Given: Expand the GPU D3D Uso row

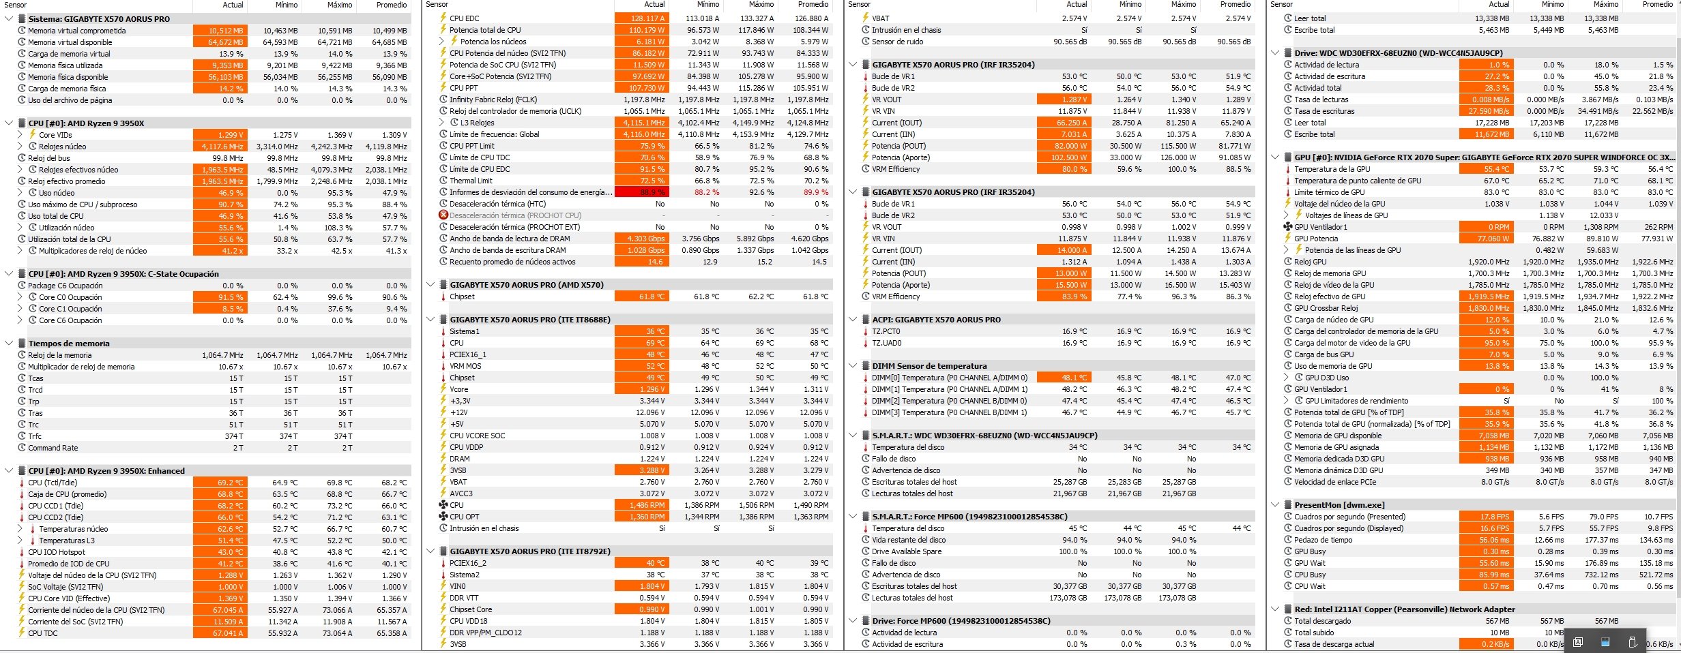Looking at the screenshot, I should click(x=1286, y=378).
